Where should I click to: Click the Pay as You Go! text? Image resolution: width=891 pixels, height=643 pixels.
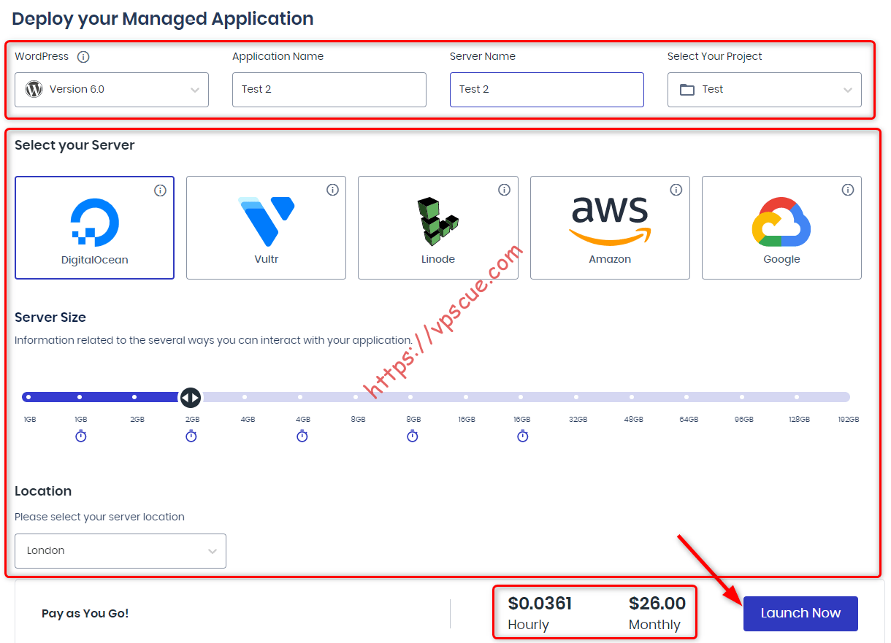(85, 613)
